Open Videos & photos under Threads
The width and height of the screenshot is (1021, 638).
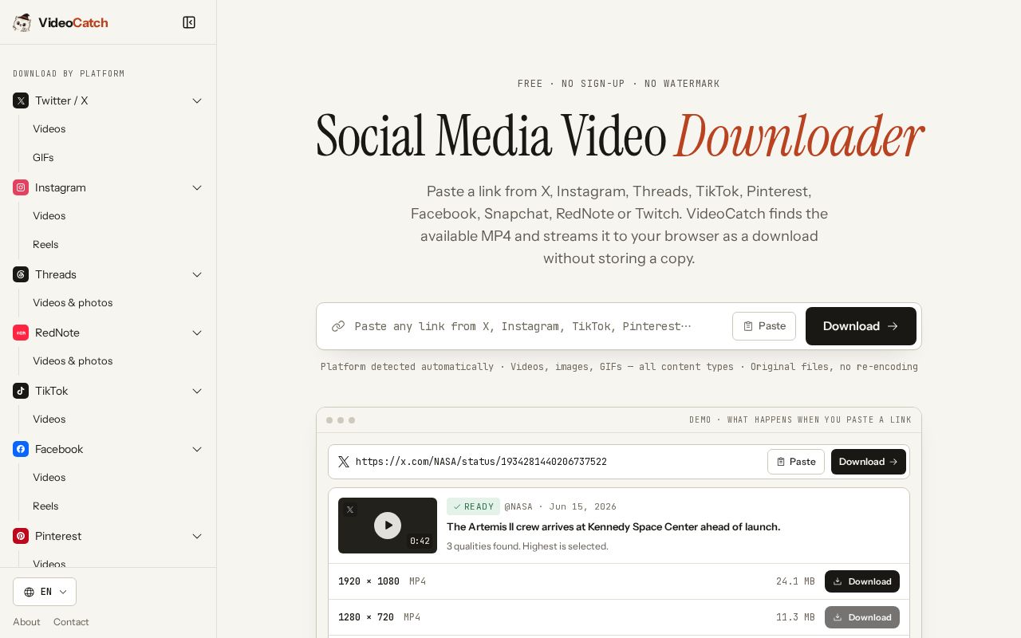click(x=73, y=303)
